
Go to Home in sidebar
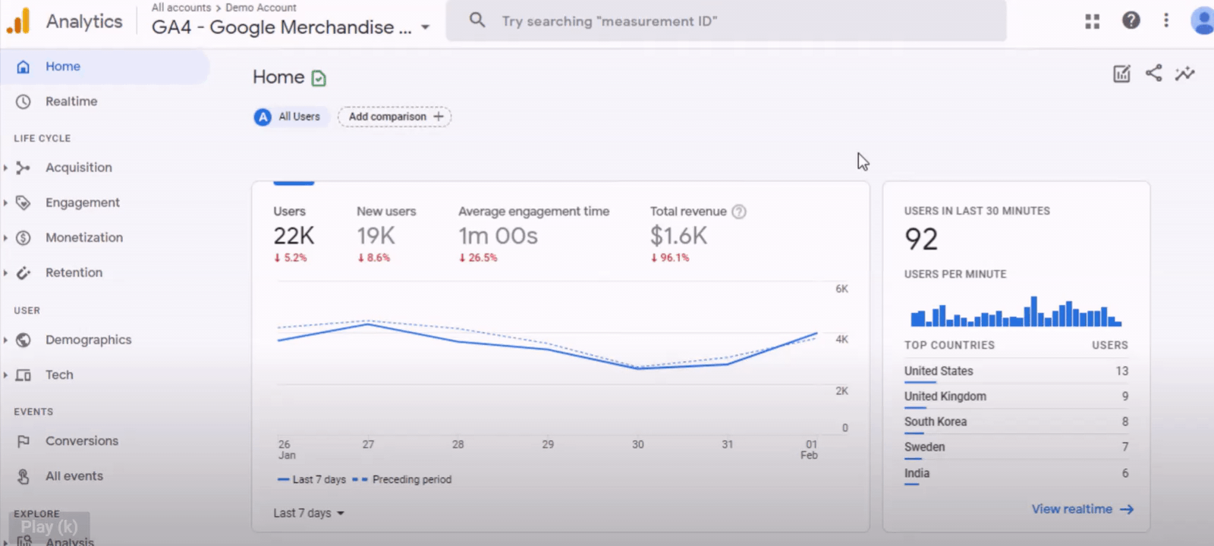tap(105, 67)
